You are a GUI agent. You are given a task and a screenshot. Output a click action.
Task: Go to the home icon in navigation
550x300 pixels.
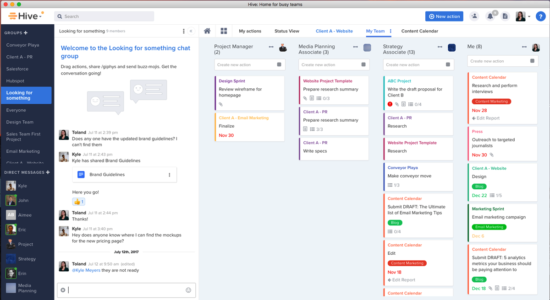tap(207, 31)
